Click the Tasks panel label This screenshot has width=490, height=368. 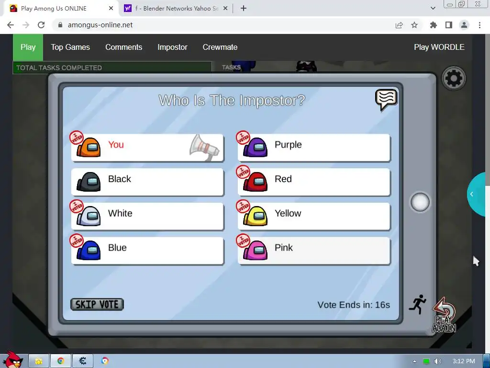pos(231,67)
